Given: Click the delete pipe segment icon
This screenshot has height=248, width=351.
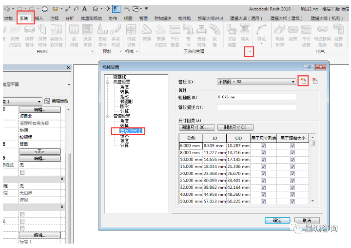Looking at the screenshot, I should point(315,81).
